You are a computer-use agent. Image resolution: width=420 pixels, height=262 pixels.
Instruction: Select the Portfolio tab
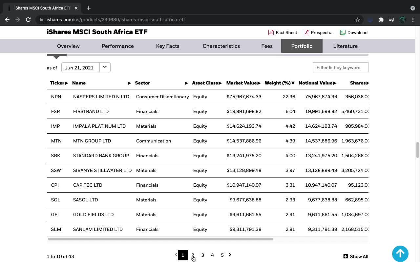(302, 46)
